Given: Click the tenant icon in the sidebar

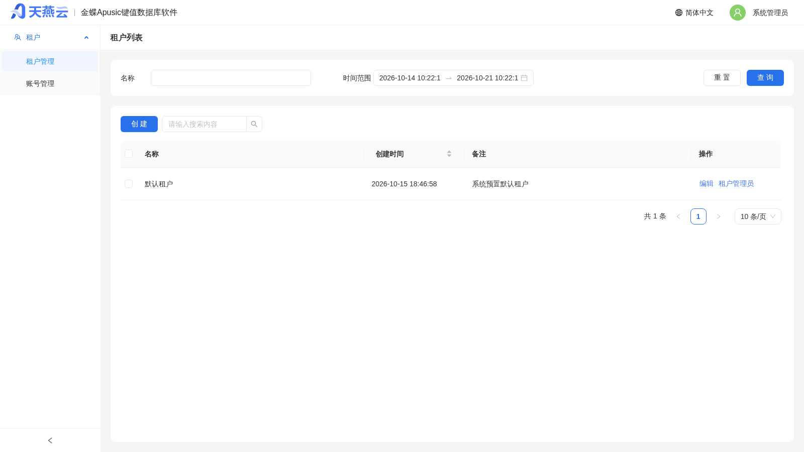Looking at the screenshot, I should 18,37.
